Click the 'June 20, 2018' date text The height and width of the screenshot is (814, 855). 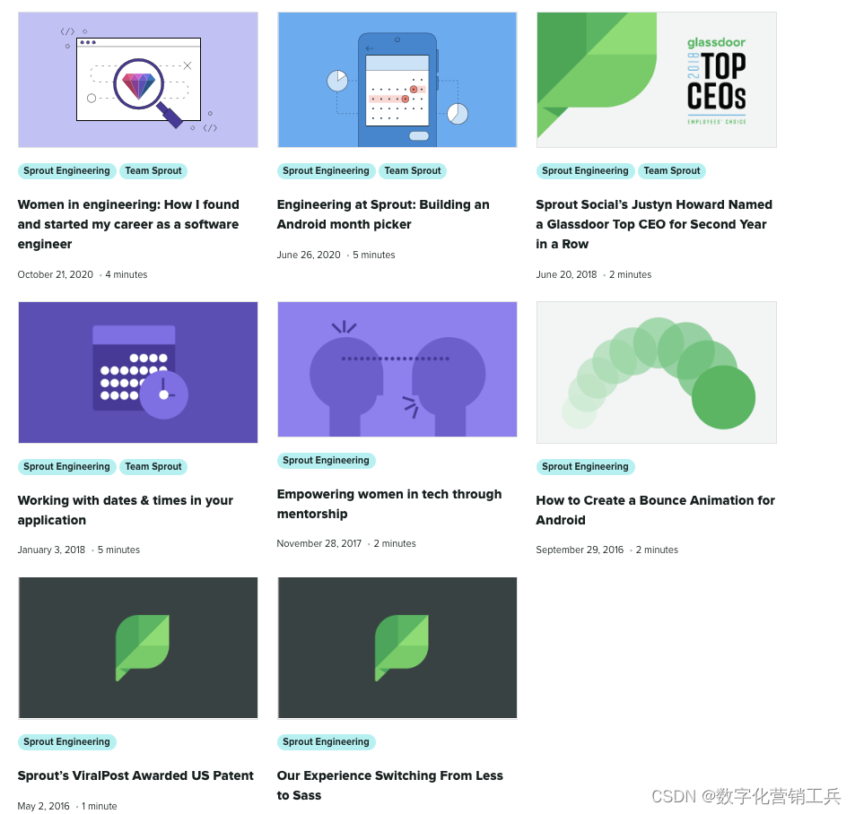click(566, 274)
